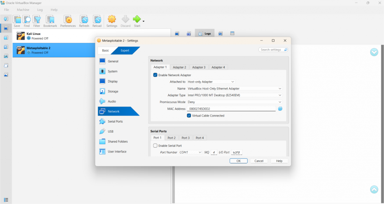Open the Promiscuous Mode dropdown
384x204 pixels.
[235, 102]
